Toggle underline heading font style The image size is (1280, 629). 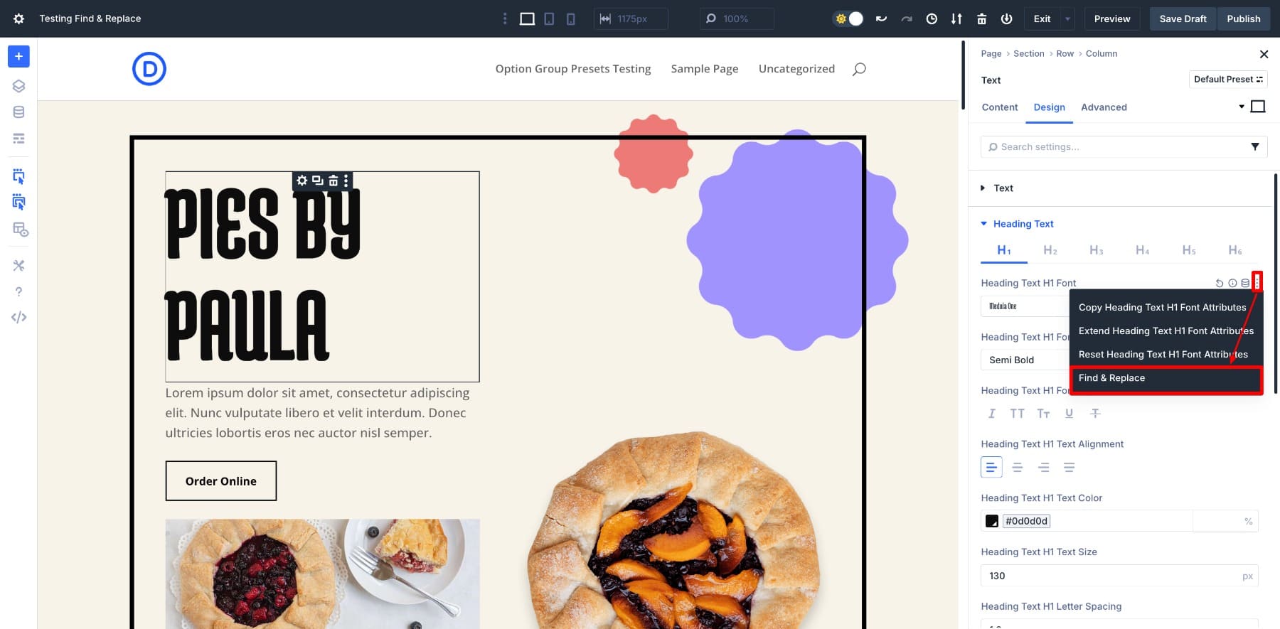pos(1069,414)
